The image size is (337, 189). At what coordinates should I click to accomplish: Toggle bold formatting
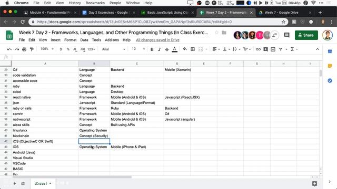click(152, 49)
